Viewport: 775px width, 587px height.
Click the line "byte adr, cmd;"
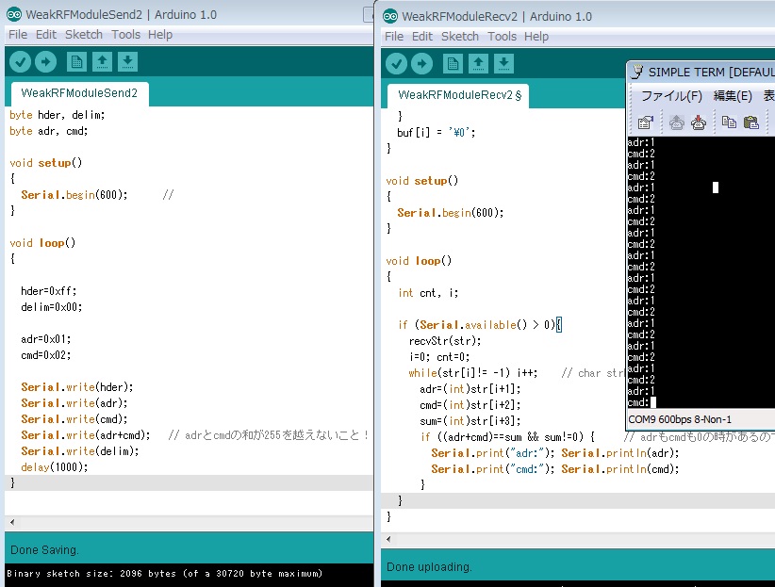[48, 131]
